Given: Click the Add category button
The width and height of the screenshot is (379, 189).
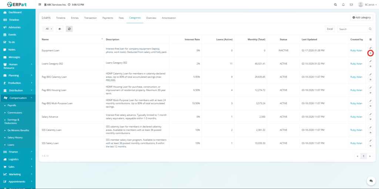Looking at the screenshot, I should (x=361, y=17).
